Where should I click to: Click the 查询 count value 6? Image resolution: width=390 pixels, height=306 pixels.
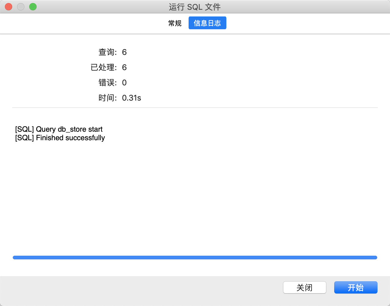point(124,52)
